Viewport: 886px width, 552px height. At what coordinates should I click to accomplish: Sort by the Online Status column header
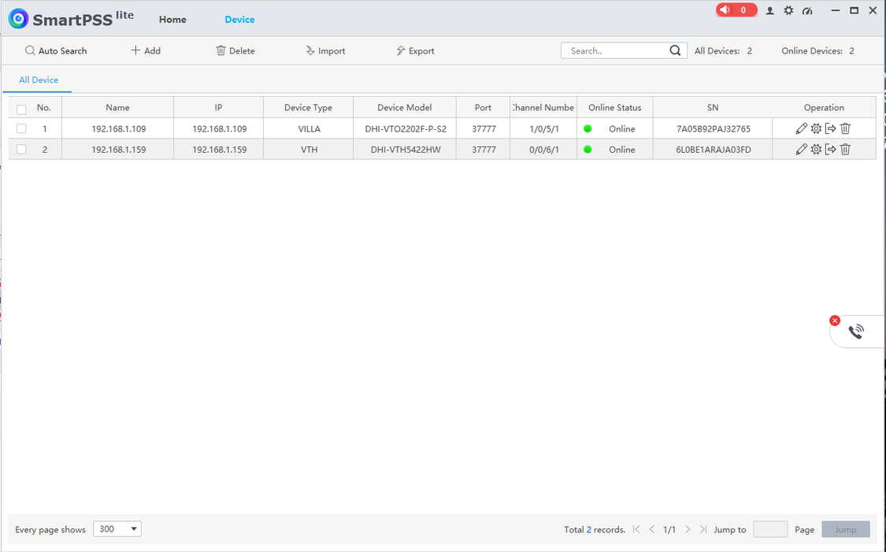[615, 107]
